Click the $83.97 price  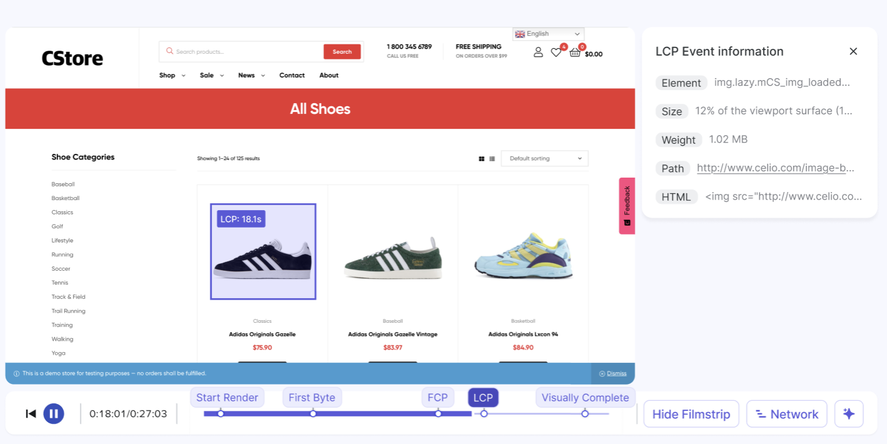pyautogui.click(x=393, y=348)
